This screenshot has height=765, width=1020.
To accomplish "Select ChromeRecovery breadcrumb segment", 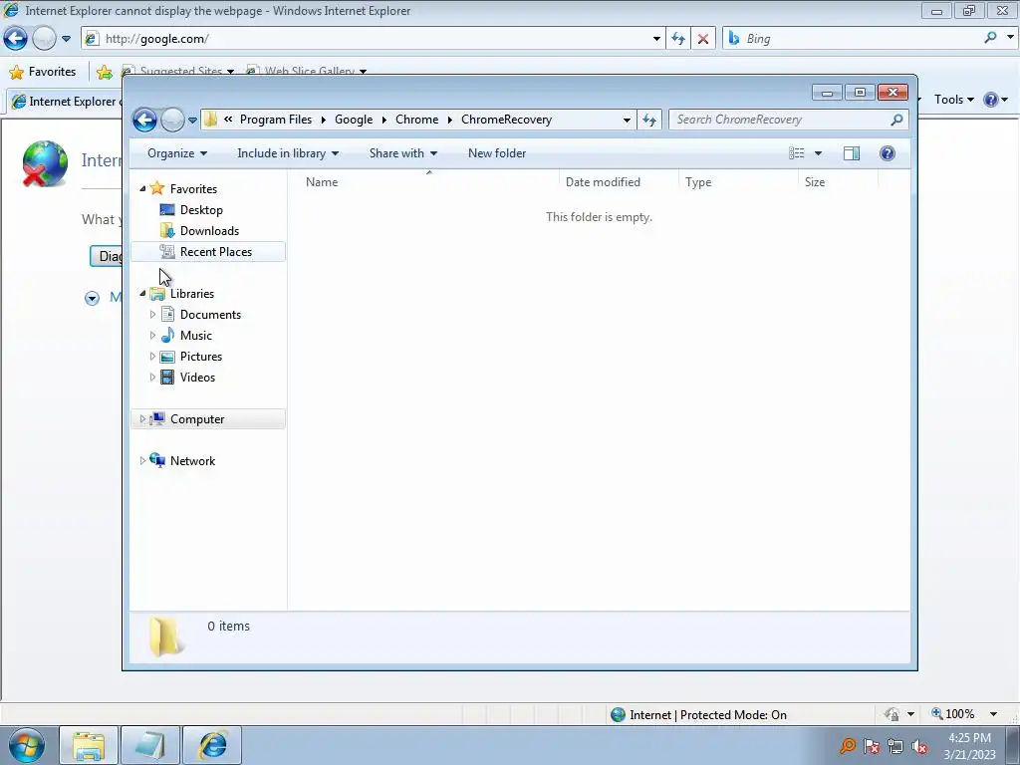I will click(506, 120).
